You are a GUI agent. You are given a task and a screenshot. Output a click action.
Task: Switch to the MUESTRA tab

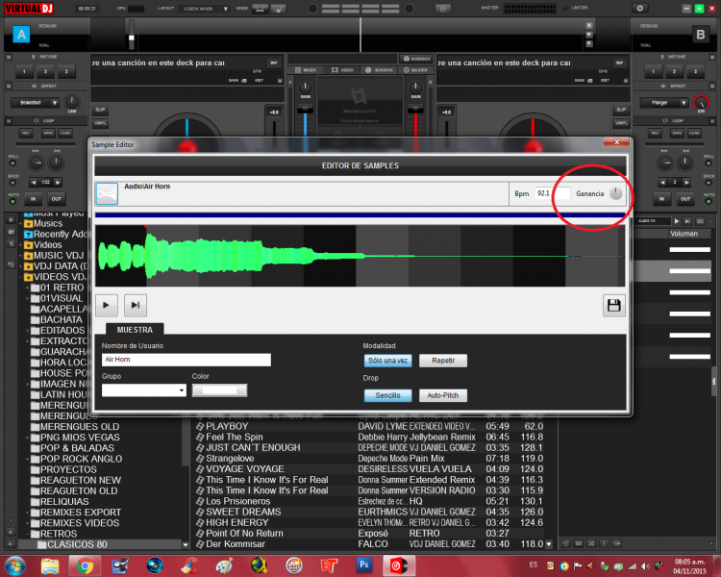(135, 330)
